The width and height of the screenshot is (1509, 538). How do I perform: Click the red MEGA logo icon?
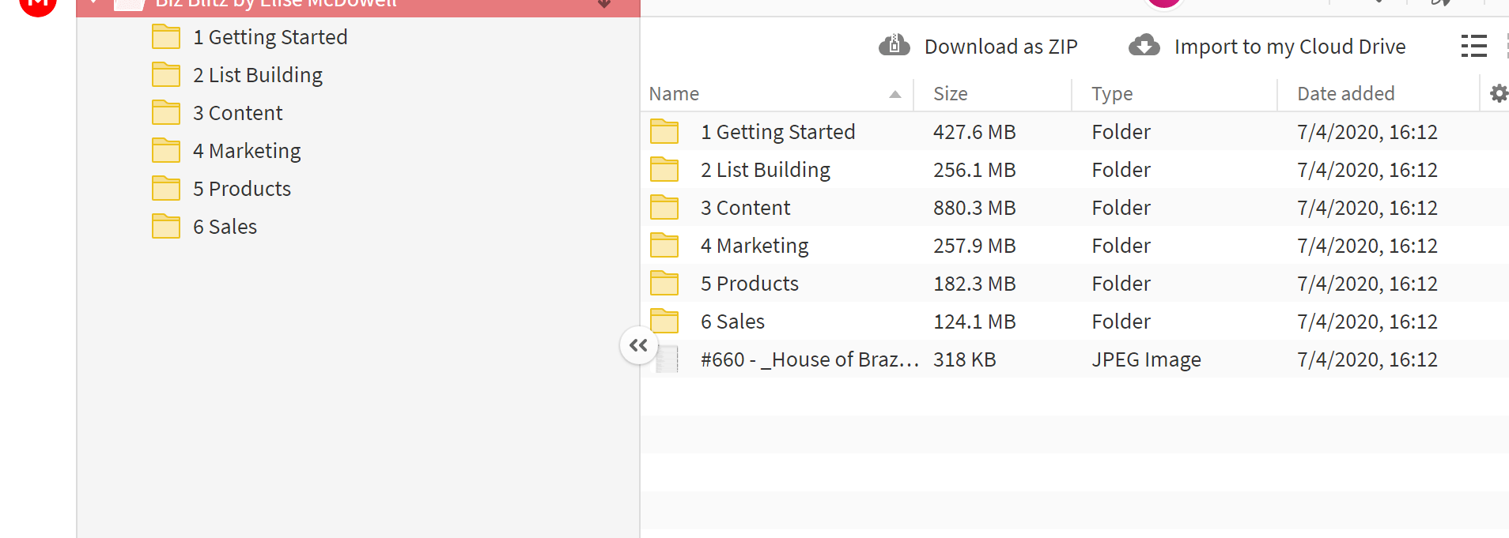tap(37, 4)
